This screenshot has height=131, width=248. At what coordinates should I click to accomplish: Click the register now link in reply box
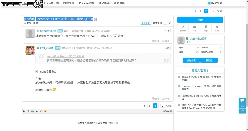pyautogui.click(x=113, y=123)
